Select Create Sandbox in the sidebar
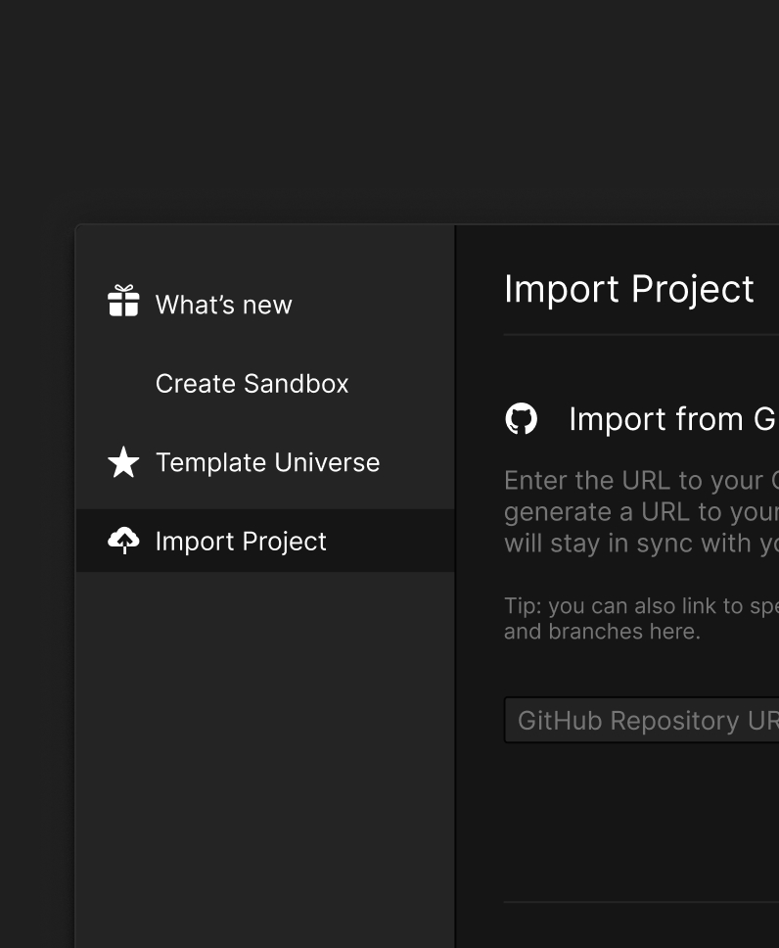This screenshot has height=948, width=779. pos(252,384)
